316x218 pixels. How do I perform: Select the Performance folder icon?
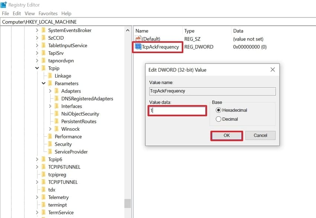[x=50, y=136]
